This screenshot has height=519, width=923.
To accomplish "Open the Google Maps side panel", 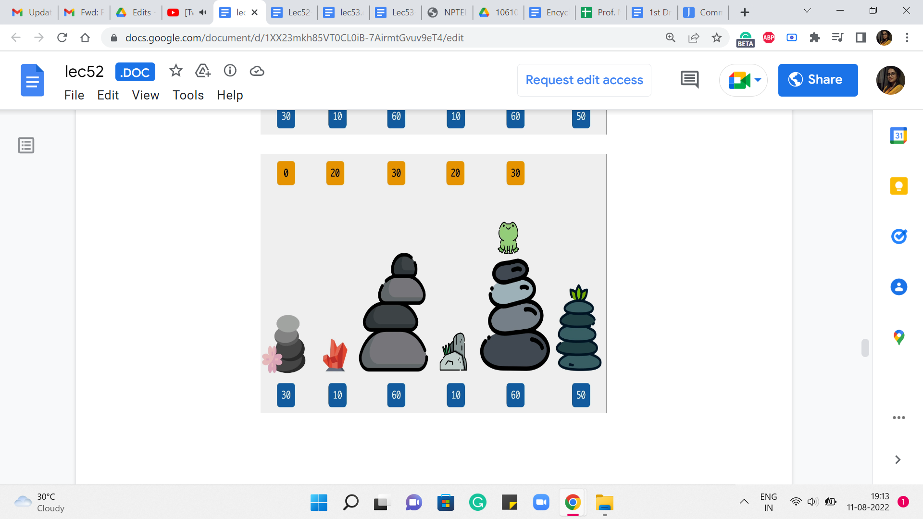I will [898, 337].
